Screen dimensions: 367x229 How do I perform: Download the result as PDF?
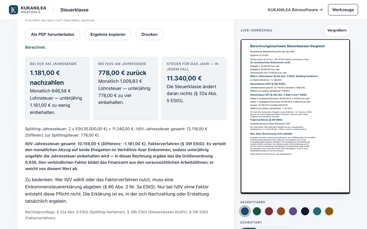click(x=53, y=34)
